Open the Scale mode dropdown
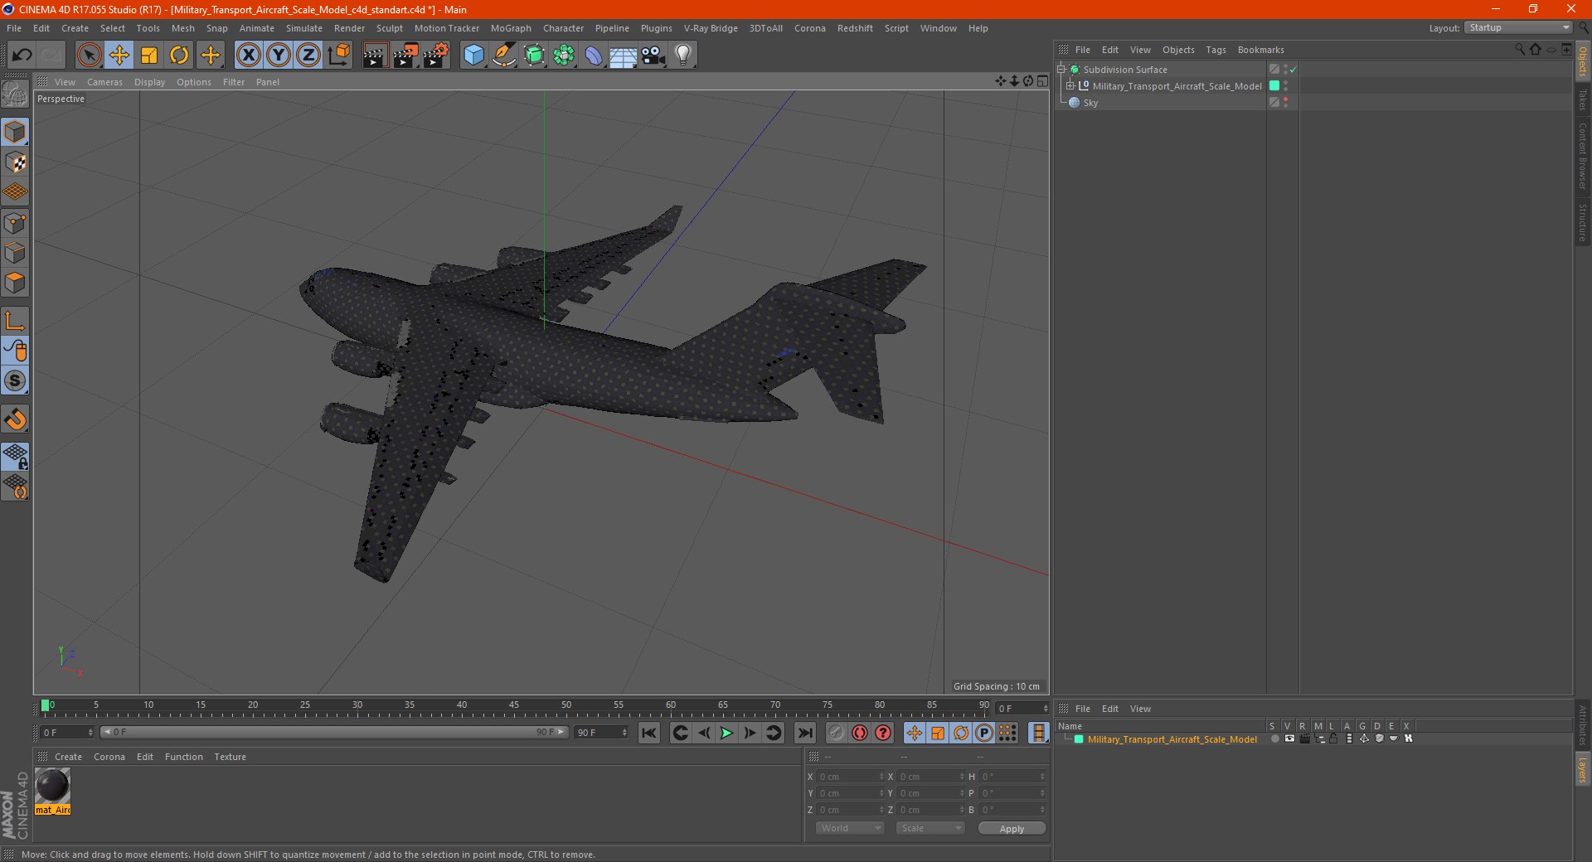 click(930, 828)
